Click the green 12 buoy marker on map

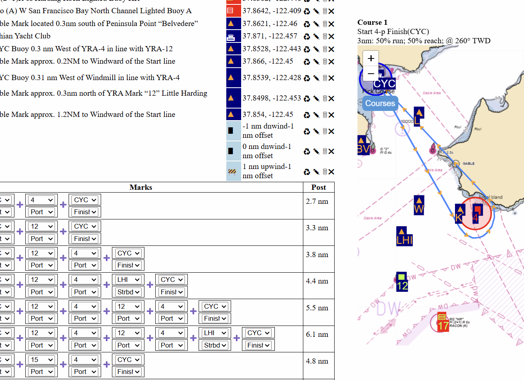[x=402, y=282]
